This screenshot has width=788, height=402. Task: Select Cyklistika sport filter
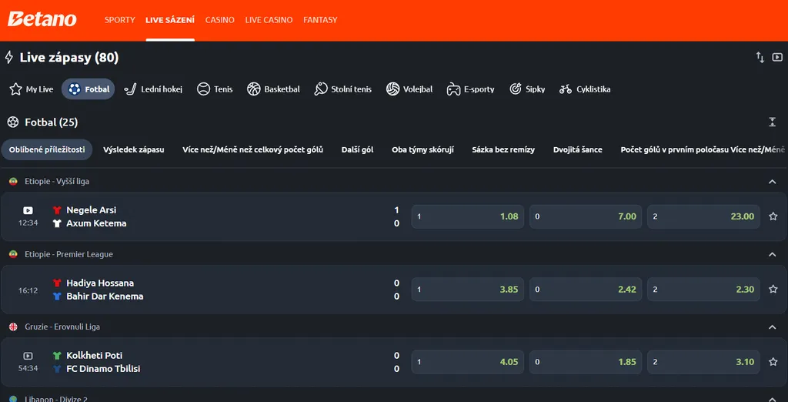click(x=585, y=89)
